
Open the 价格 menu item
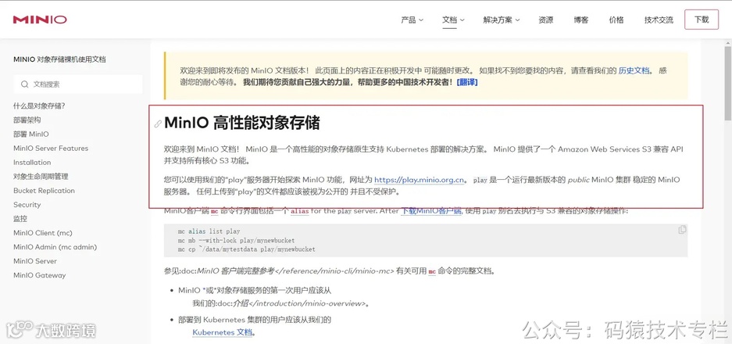coord(616,20)
